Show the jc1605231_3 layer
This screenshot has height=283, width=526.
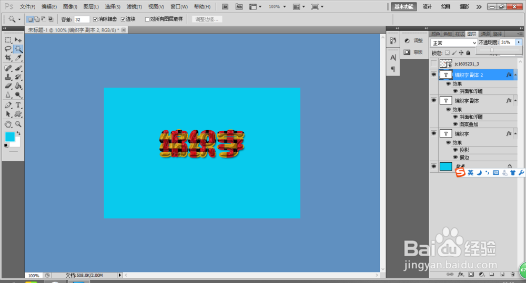[434, 64]
